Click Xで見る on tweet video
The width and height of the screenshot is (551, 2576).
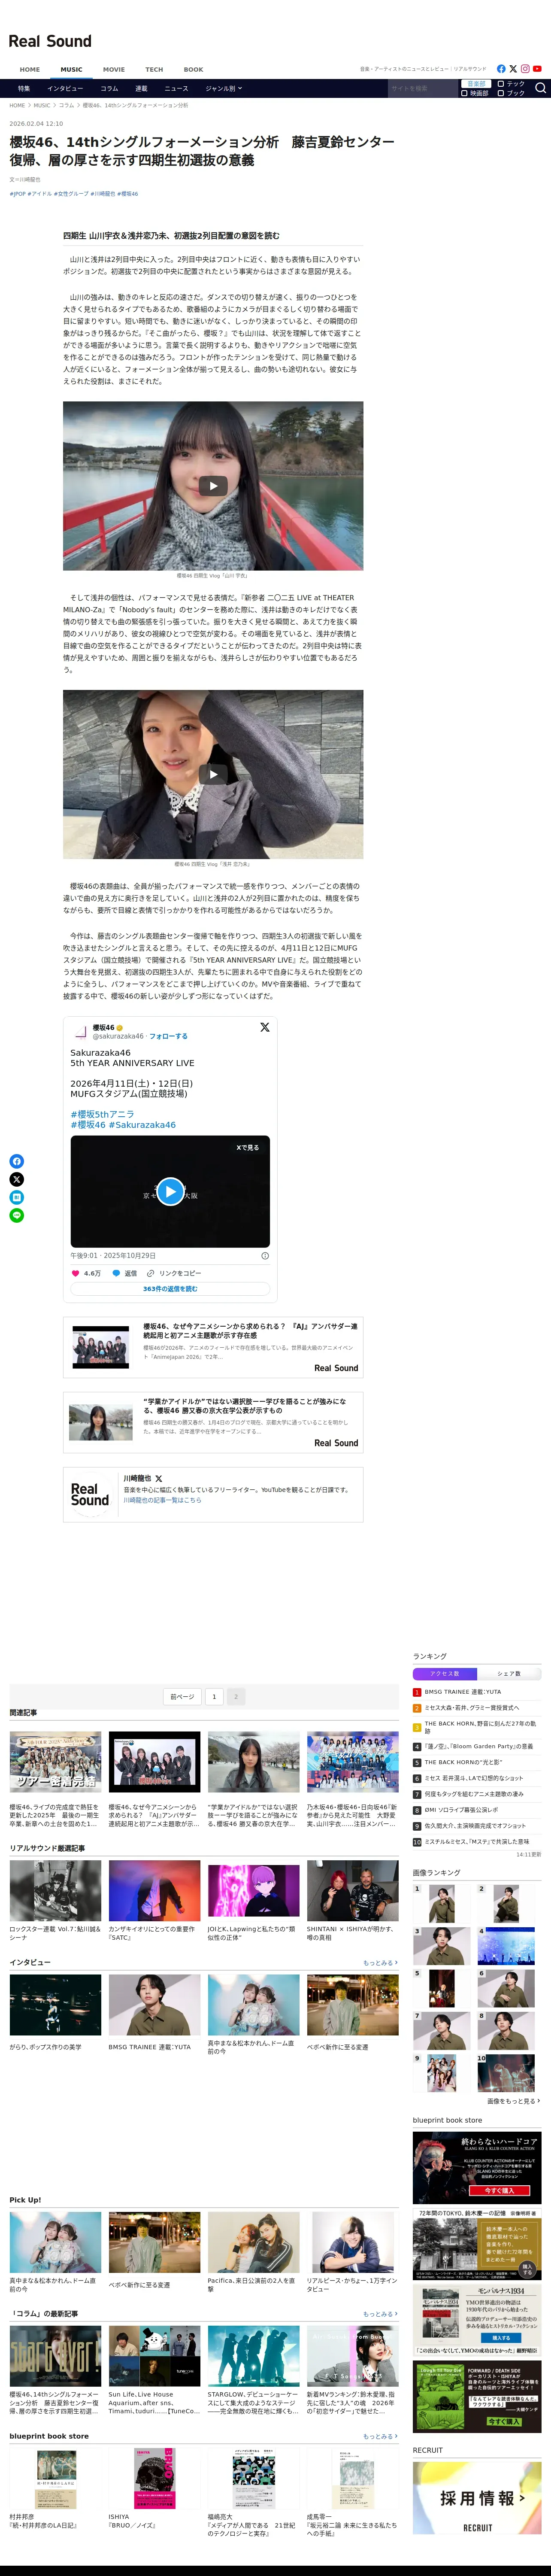[x=247, y=1147]
